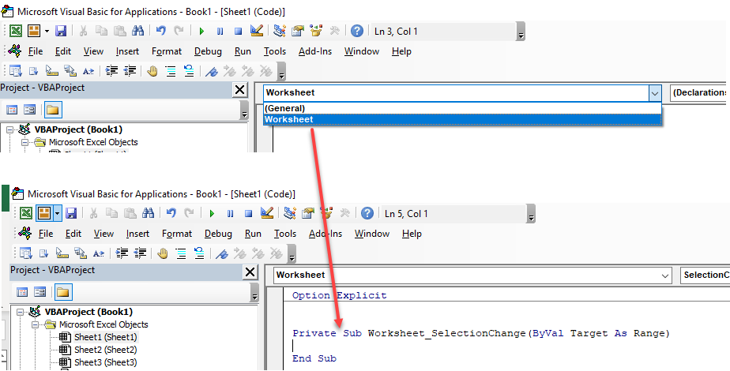Click Insert UserForm icon in upper window
The height and width of the screenshot is (371, 730).
pos(33,31)
